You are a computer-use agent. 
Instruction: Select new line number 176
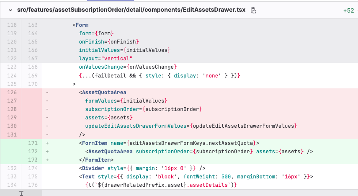click(x=33, y=185)
